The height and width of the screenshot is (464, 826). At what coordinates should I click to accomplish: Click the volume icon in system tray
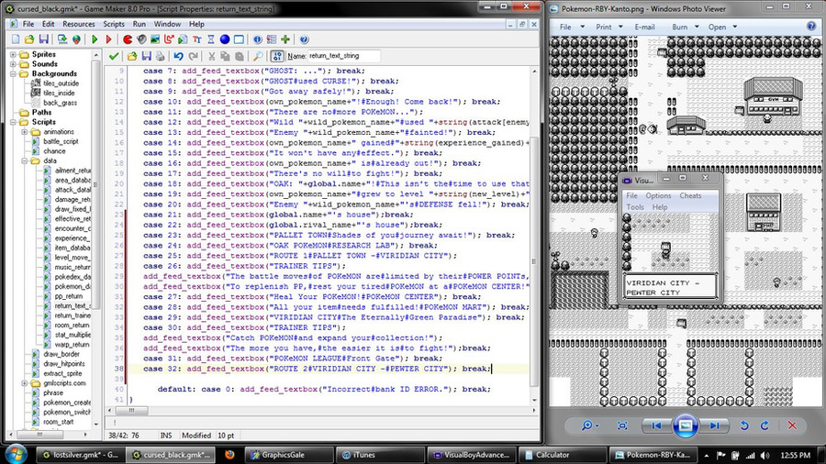765,456
